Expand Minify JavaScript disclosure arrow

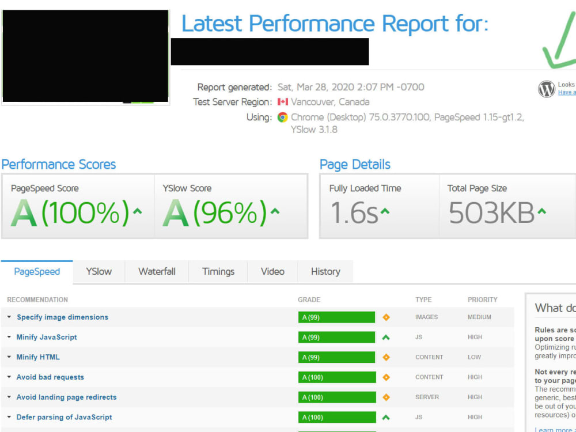[x=9, y=337]
